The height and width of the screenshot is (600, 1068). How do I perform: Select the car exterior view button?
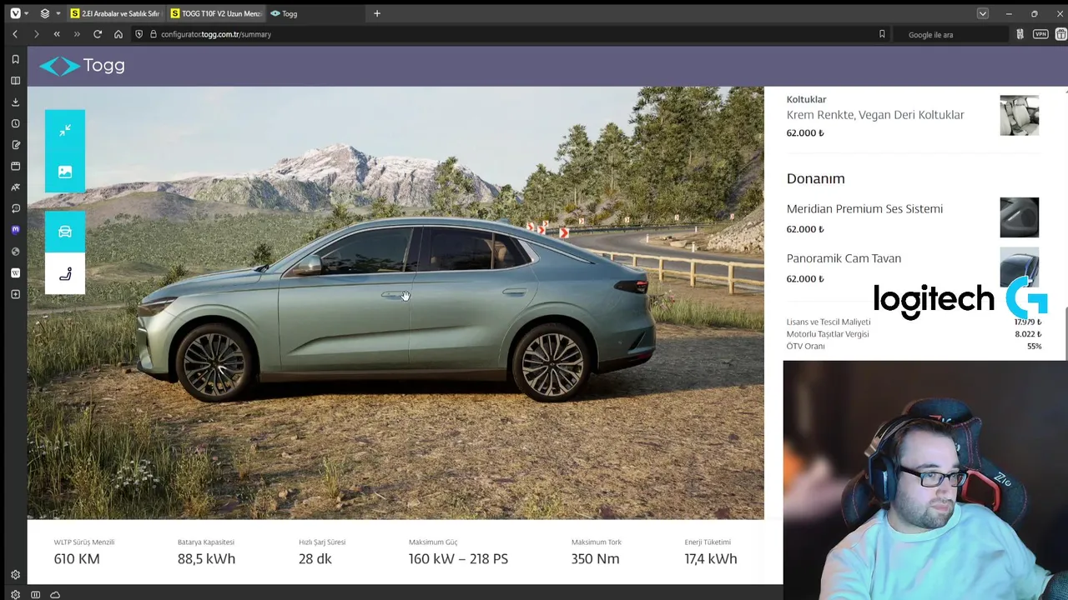(x=65, y=232)
